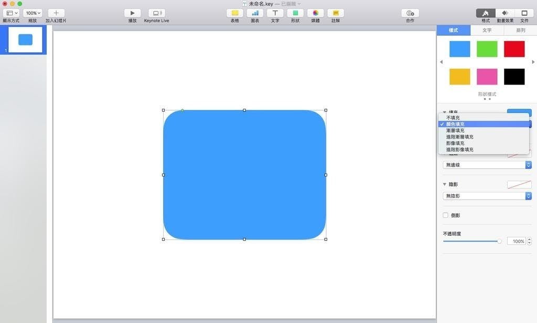Enable the 倒影 reflection checkbox
The image size is (537, 323).
(x=446, y=215)
